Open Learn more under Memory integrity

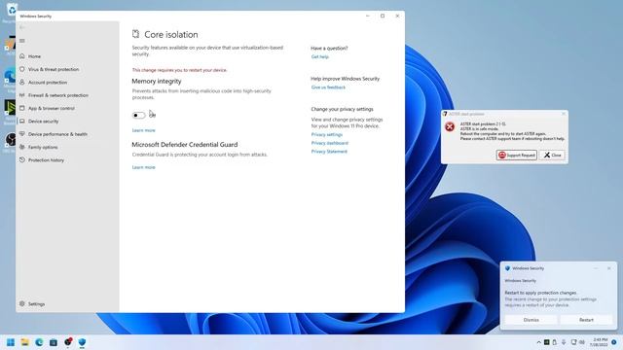143,130
